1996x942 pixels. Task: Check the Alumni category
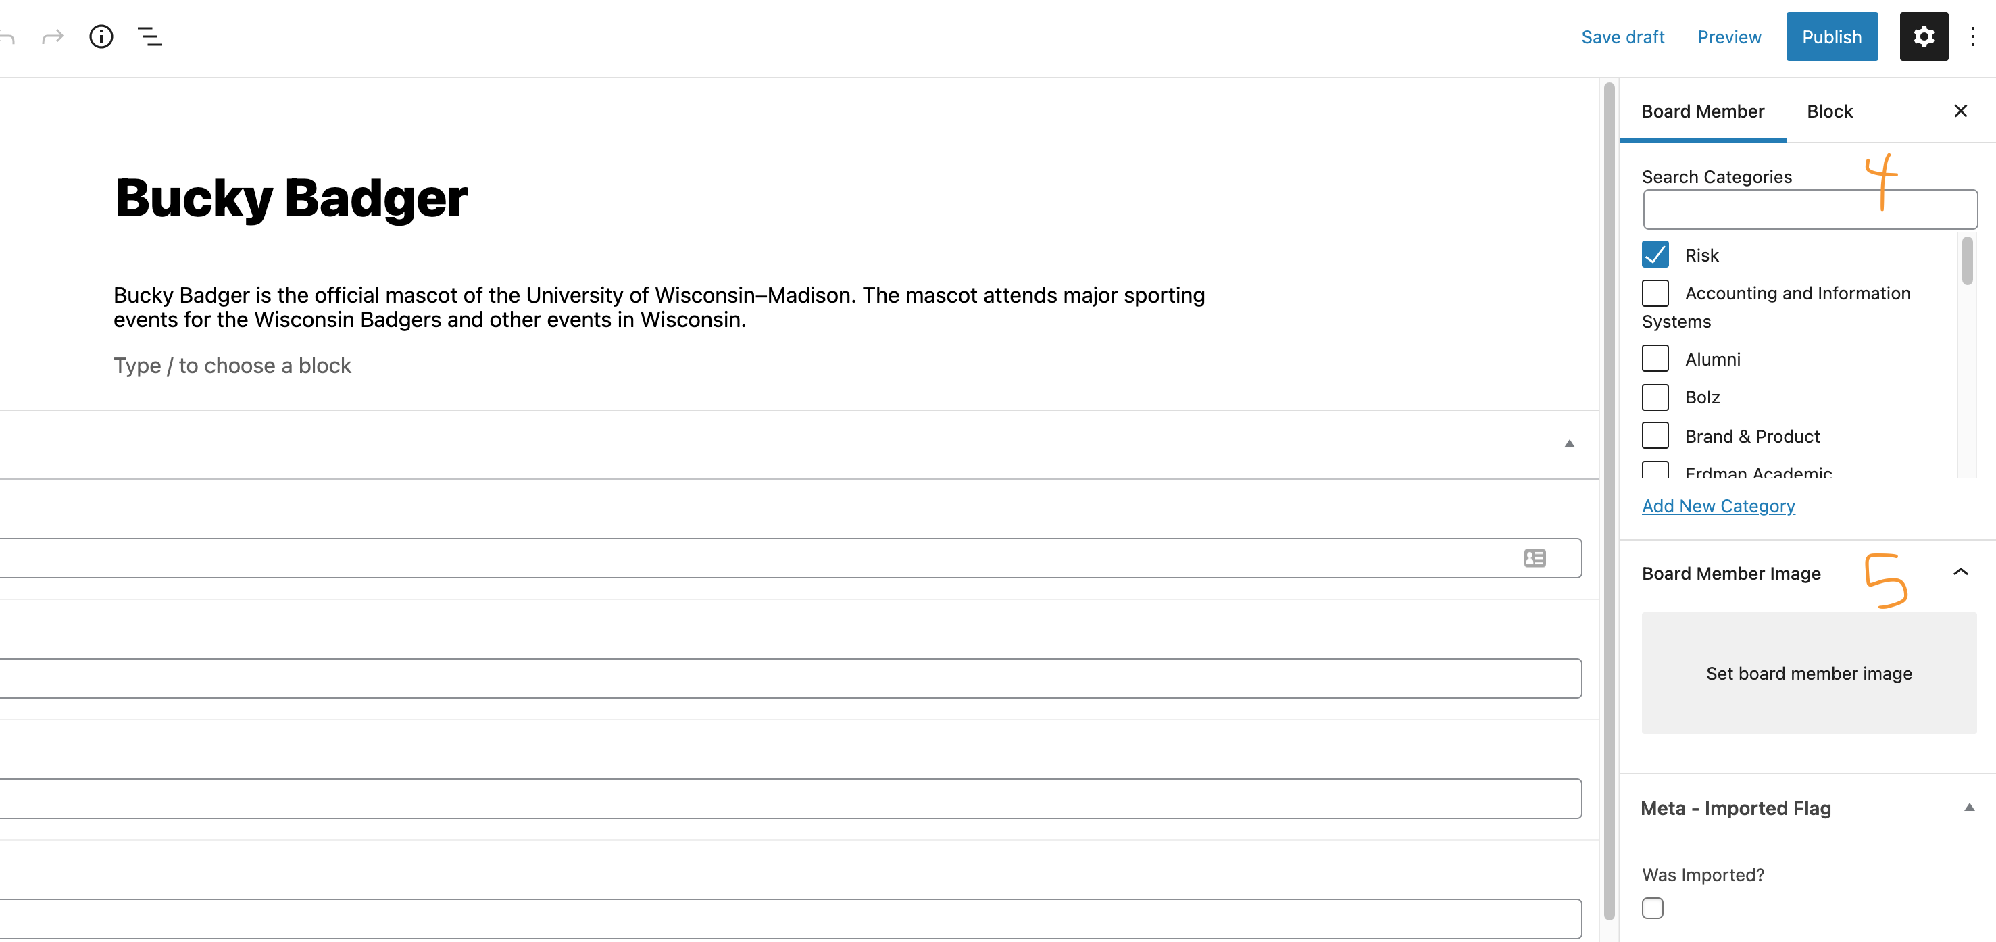coord(1655,359)
